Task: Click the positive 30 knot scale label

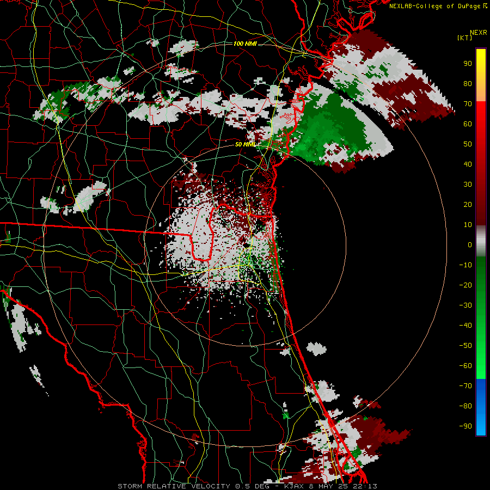Action: click(x=468, y=185)
